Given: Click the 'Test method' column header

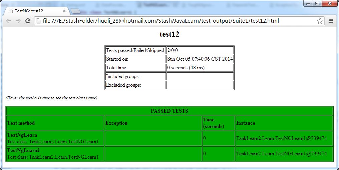Looking at the screenshot, I should [55, 123].
